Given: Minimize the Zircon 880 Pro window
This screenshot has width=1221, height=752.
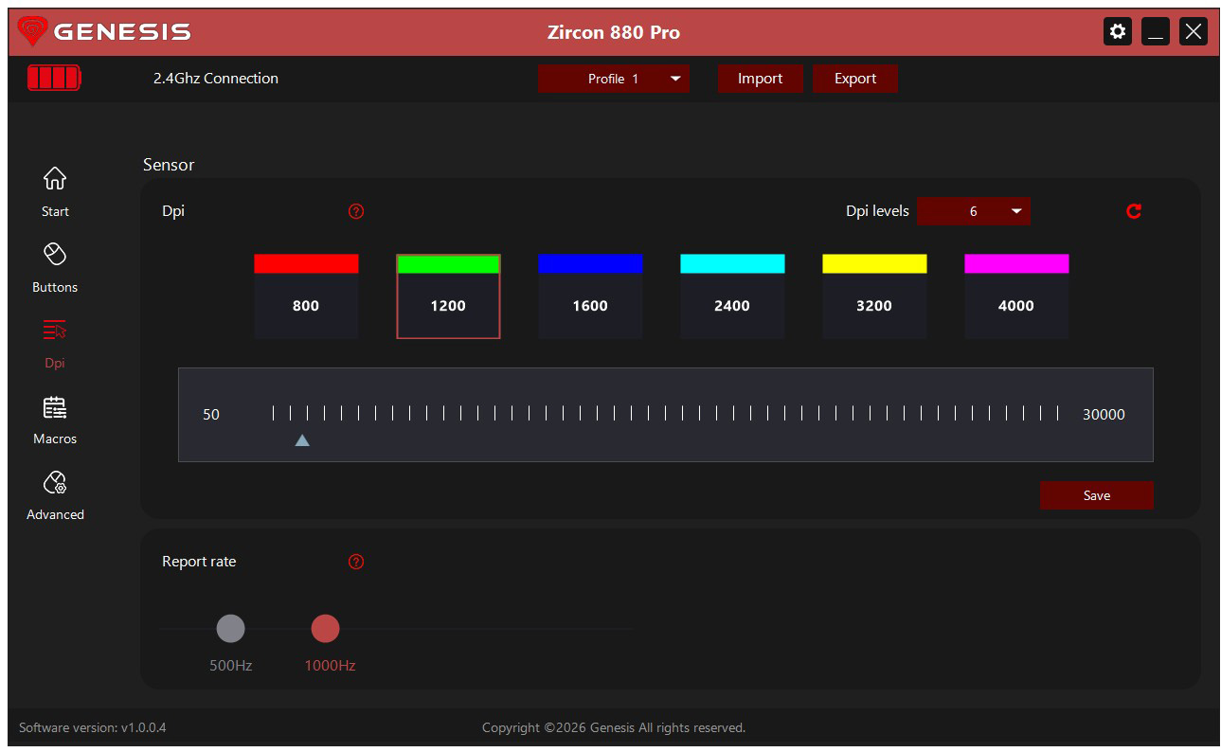Looking at the screenshot, I should click(1156, 31).
